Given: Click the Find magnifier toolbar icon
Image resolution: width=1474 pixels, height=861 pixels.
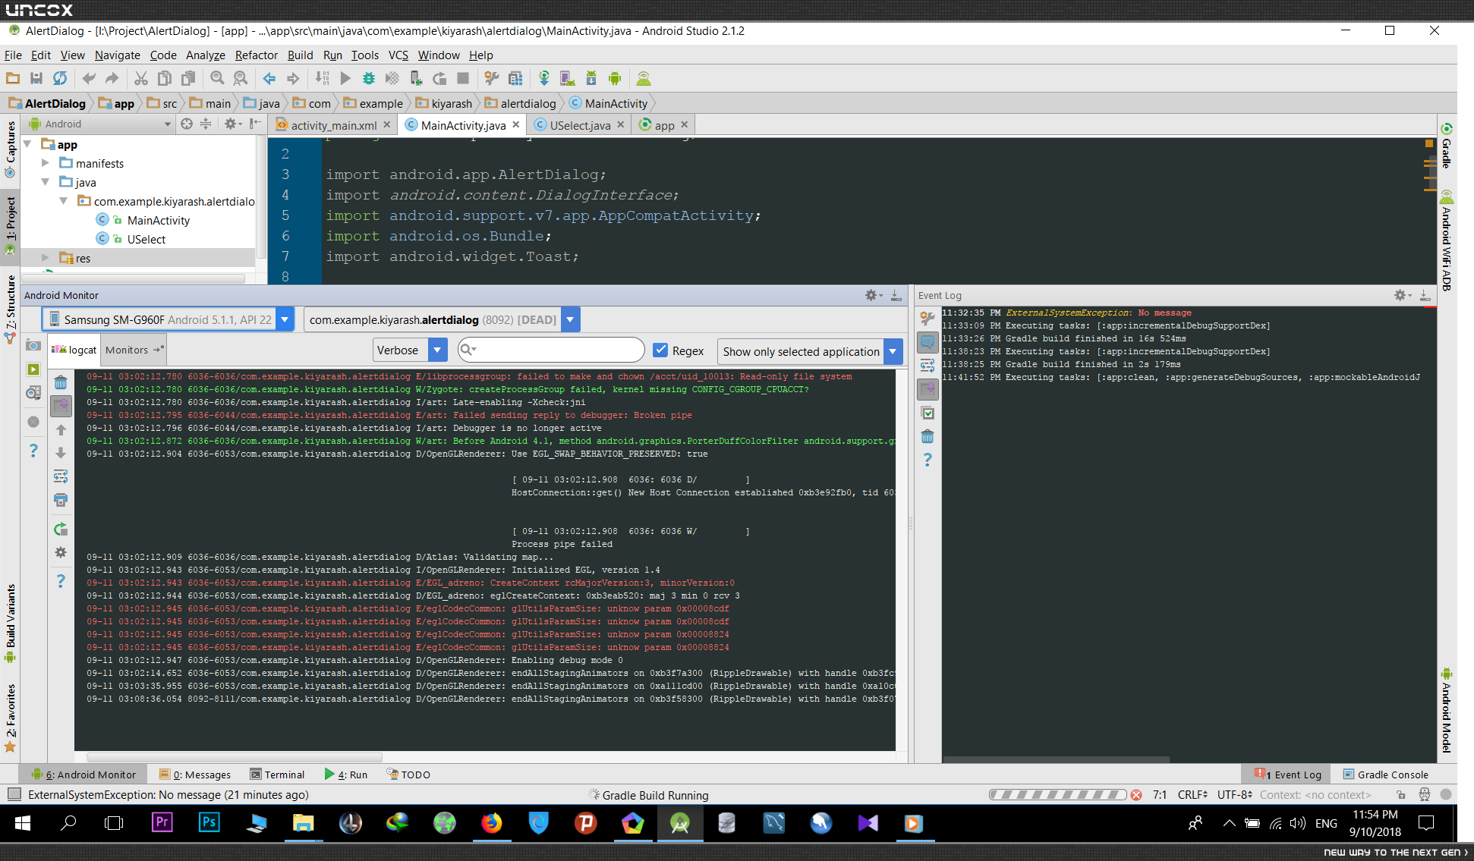Looking at the screenshot, I should pos(217,78).
